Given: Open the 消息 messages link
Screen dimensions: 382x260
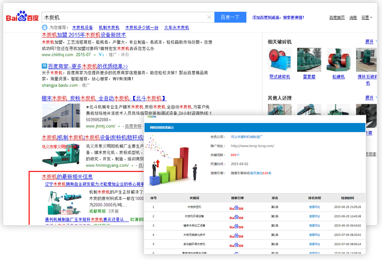Looking at the screenshot, I should click(353, 17).
